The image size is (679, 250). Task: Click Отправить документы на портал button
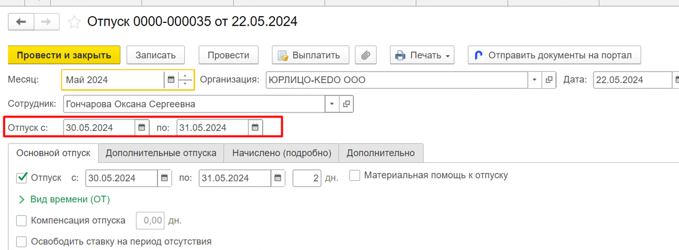pos(554,55)
